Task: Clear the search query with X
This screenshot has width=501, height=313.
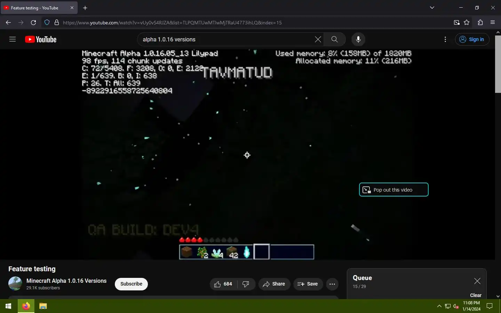Action: [318, 39]
